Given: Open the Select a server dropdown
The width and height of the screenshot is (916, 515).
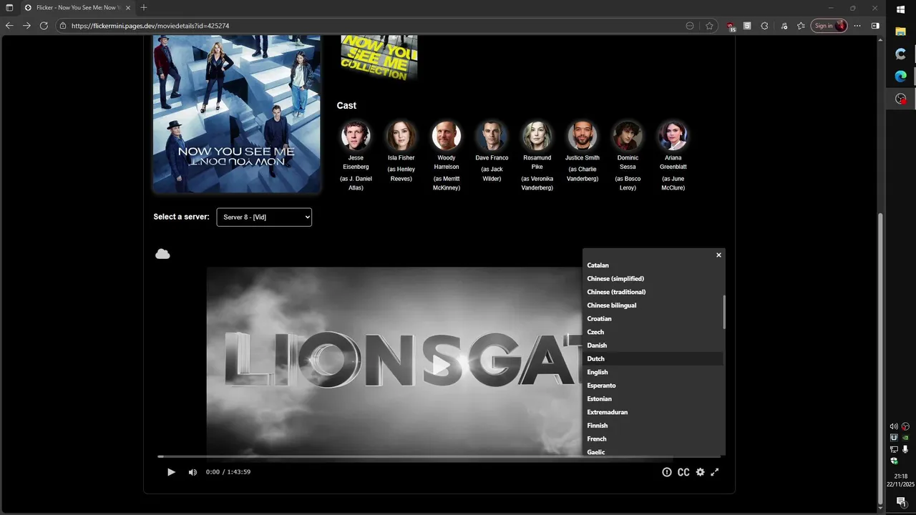Looking at the screenshot, I should [264, 217].
